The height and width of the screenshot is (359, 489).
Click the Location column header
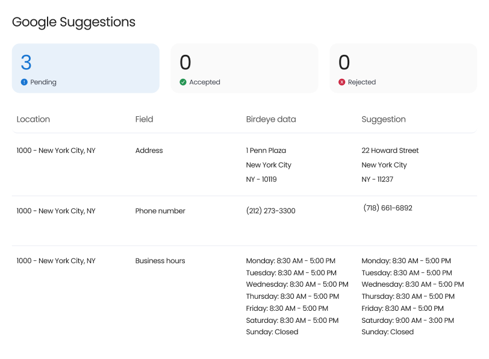click(x=33, y=119)
